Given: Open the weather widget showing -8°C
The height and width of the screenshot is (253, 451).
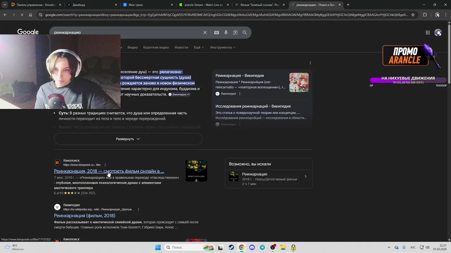Looking at the screenshot, I should click(13, 247).
